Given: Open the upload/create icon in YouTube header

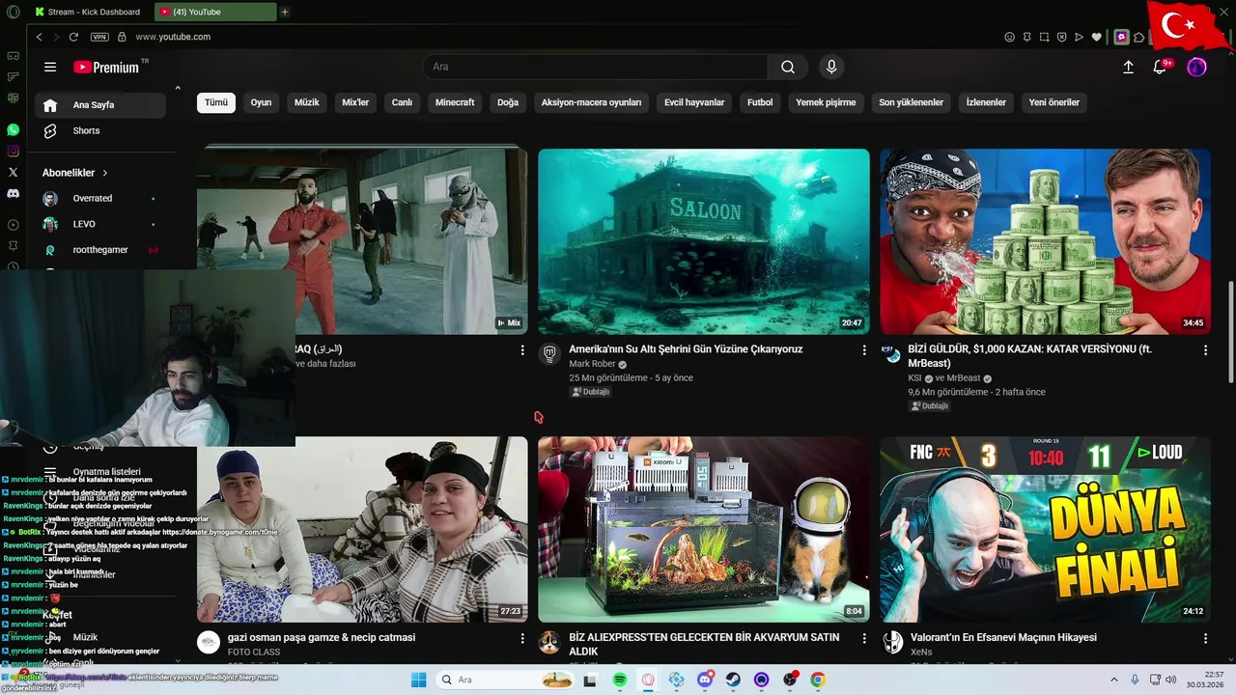Looking at the screenshot, I should (x=1128, y=67).
